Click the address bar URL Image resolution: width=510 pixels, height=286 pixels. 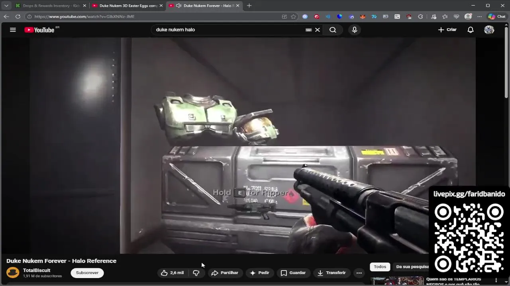tap(84, 17)
